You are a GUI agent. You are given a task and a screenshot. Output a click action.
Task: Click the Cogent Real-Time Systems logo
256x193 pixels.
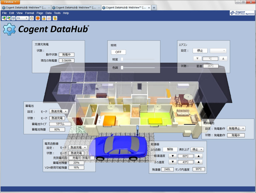click(242, 13)
